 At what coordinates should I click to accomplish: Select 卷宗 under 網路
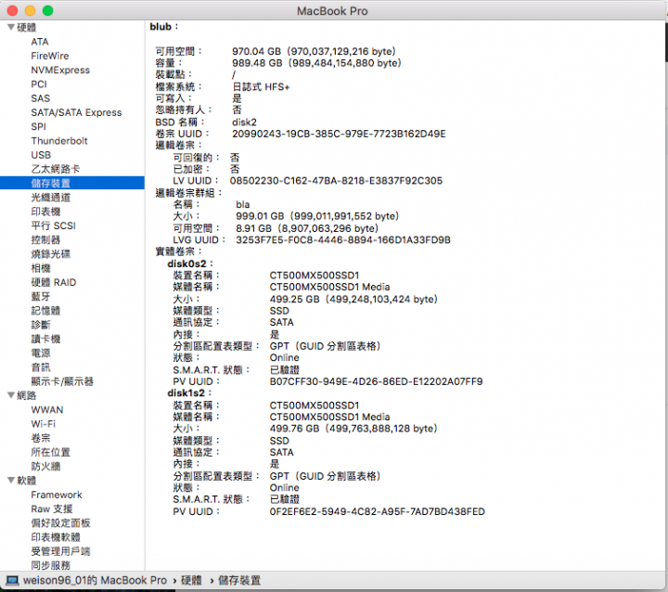tap(41, 438)
